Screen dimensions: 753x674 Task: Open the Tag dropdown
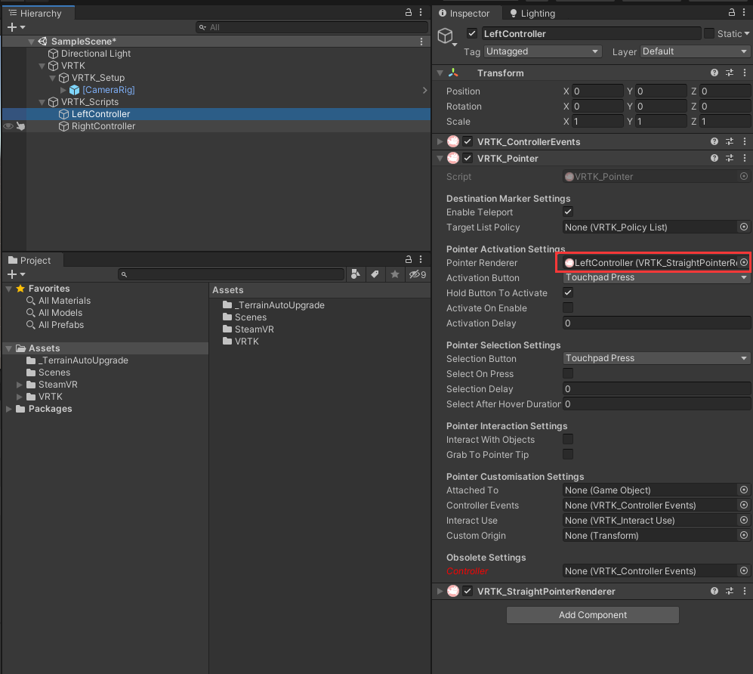click(x=543, y=51)
